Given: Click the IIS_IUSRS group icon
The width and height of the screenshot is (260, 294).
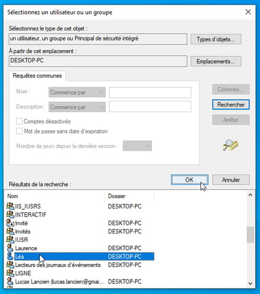Looking at the screenshot, I should [10, 206].
